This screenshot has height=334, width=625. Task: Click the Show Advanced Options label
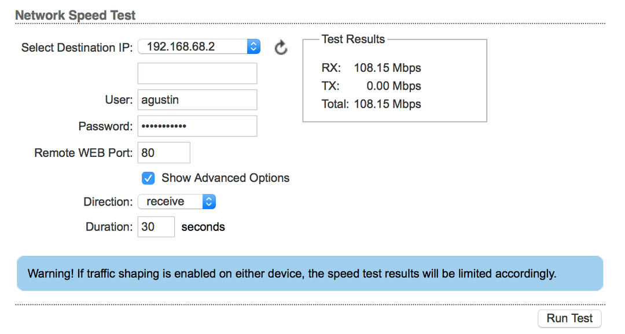pos(225,178)
